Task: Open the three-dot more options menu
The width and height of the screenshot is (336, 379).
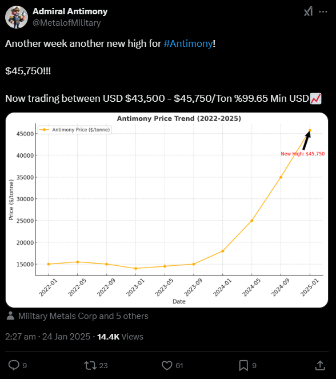Action: (323, 11)
